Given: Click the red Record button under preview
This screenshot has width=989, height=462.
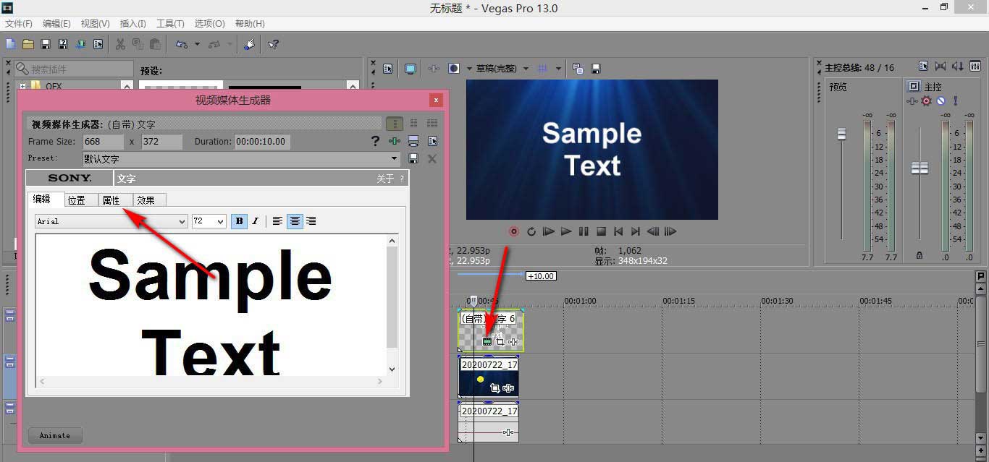Looking at the screenshot, I should point(514,231).
